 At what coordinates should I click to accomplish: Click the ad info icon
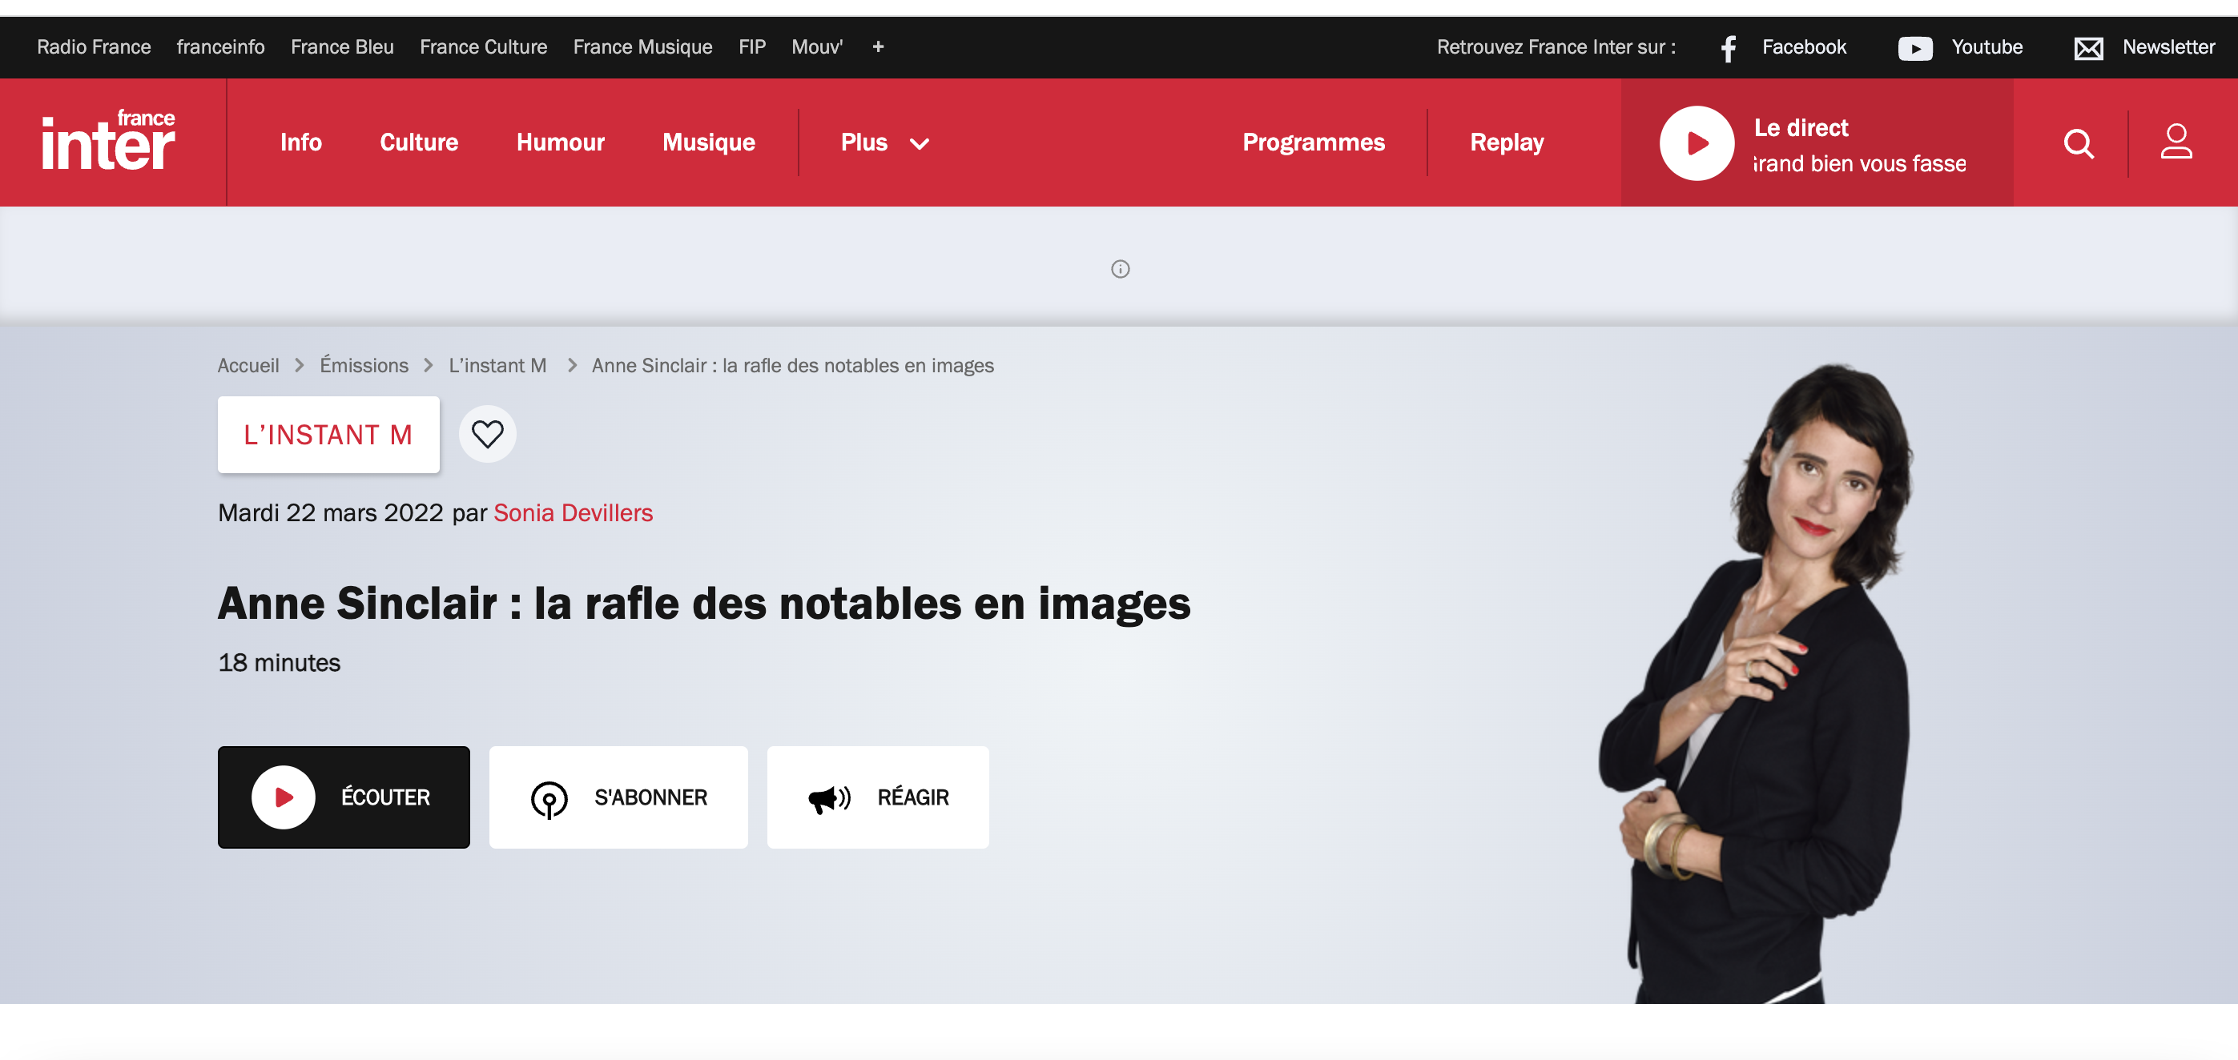[1120, 269]
